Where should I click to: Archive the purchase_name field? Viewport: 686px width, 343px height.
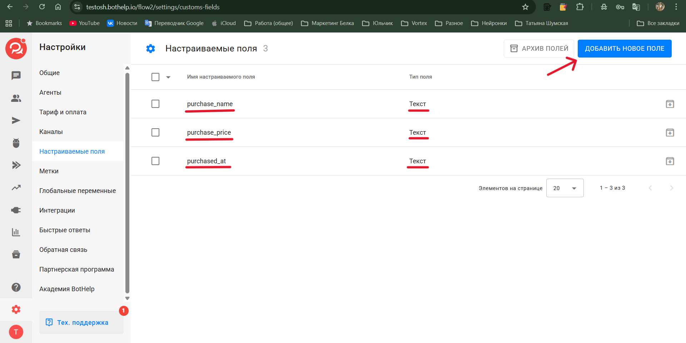(x=670, y=104)
